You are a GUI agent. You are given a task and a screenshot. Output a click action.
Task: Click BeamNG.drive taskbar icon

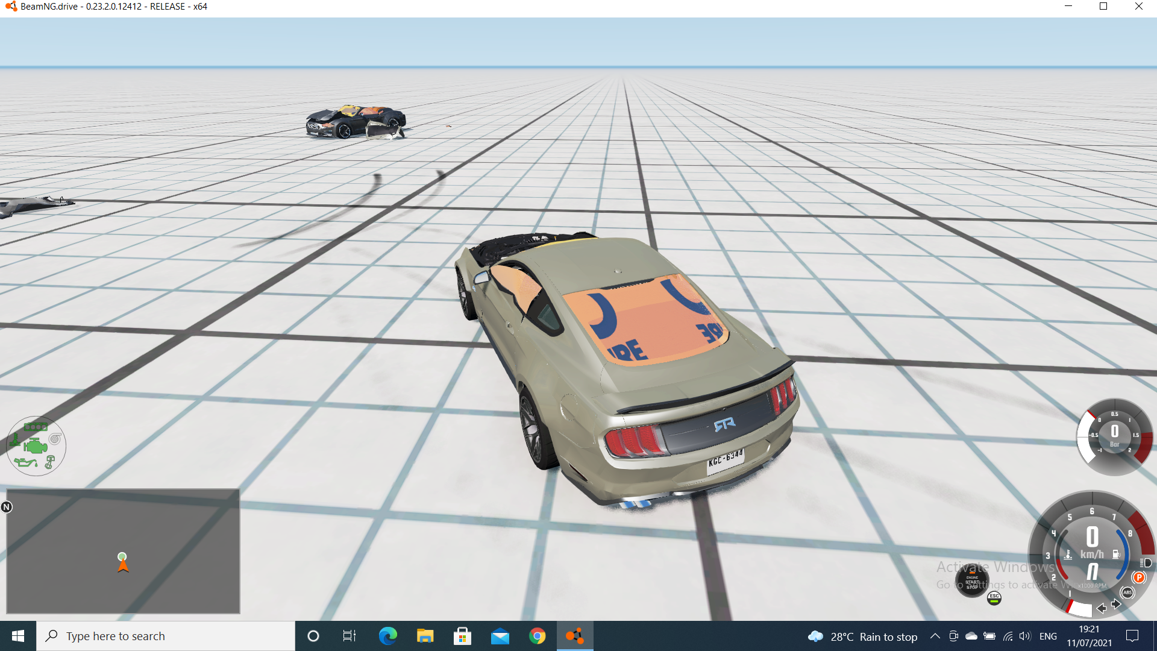[575, 636]
